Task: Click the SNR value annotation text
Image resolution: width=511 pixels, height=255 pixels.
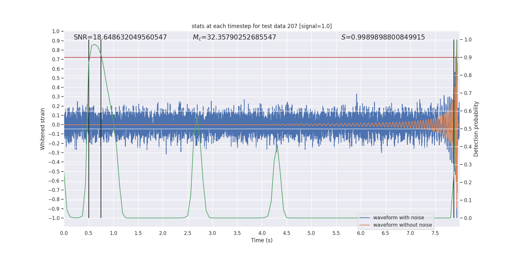Action: coord(120,37)
